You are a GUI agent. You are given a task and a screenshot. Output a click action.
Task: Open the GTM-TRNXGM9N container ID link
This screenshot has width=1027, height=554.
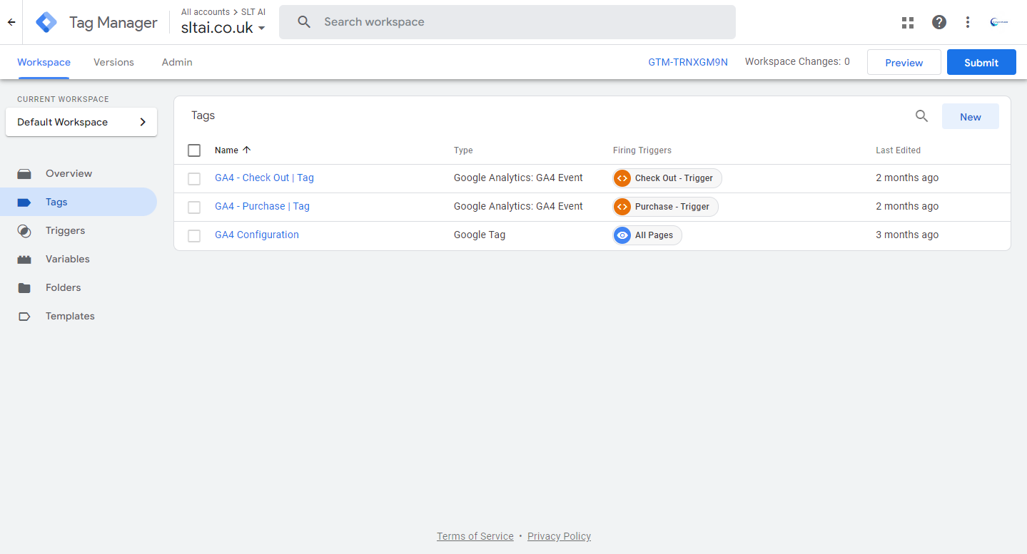pos(688,62)
